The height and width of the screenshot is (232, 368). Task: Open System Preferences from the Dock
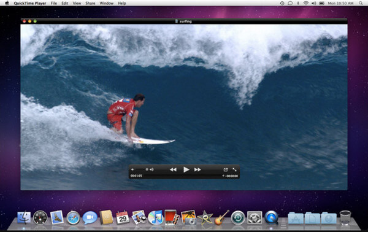[x=255, y=218]
